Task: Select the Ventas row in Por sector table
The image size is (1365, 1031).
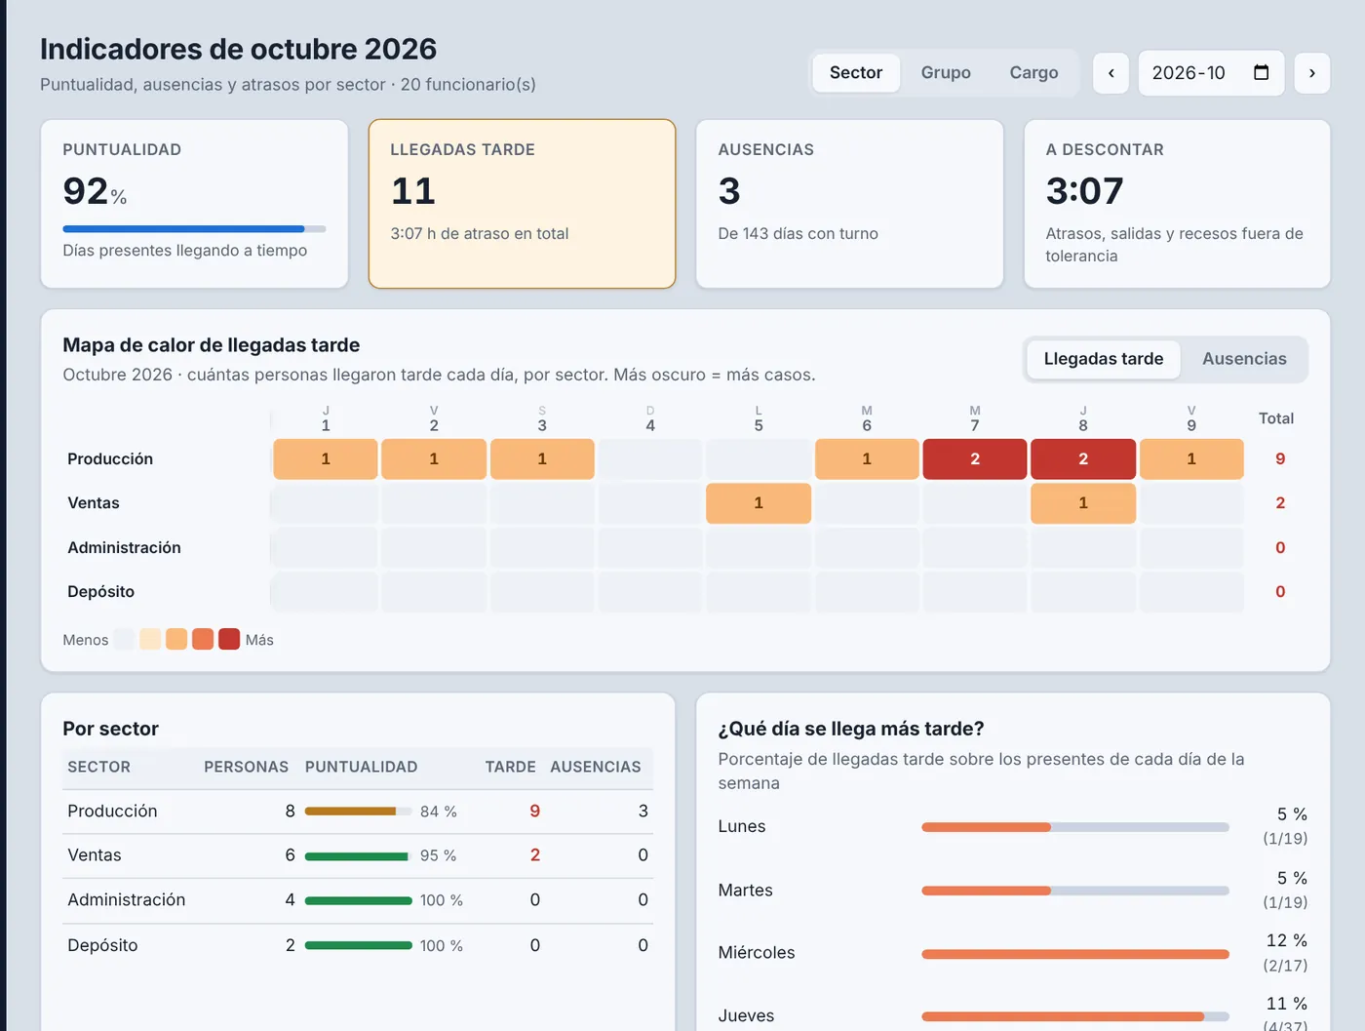Action: 358,856
